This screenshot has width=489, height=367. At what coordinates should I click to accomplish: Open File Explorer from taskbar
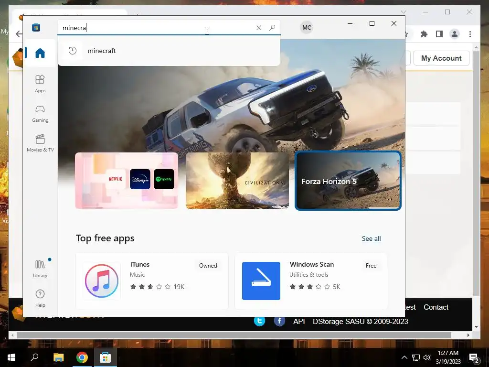[58, 357]
